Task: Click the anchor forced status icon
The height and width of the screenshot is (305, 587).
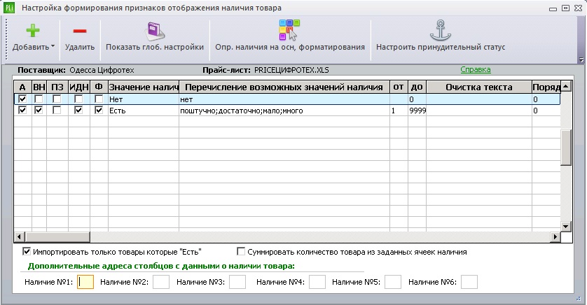Action: click(x=440, y=31)
